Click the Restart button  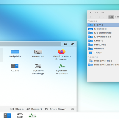click(34, 109)
